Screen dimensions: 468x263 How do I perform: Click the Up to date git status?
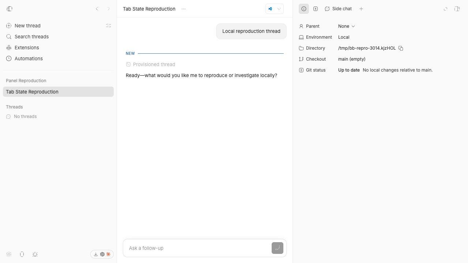pos(349,70)
